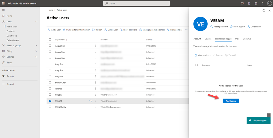Viewport: 273px width, 138px height.
Task: Switch to the Account tab
Action: click(197, 39)
